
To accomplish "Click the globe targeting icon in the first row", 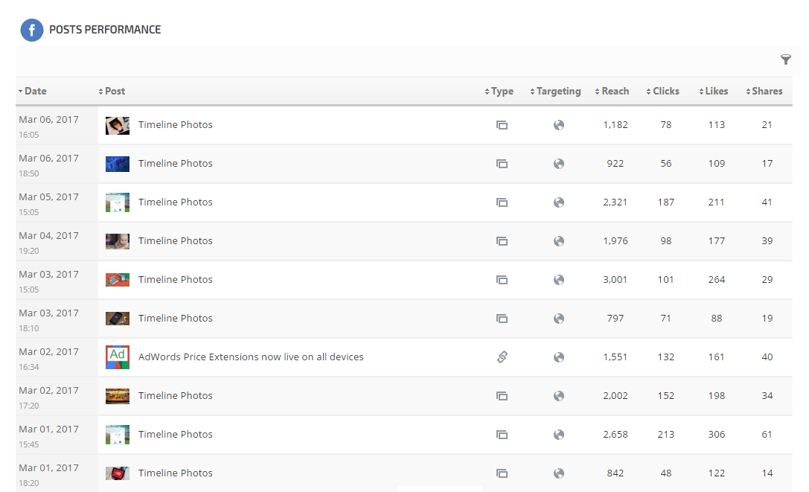I will click(x=559, y=125).
